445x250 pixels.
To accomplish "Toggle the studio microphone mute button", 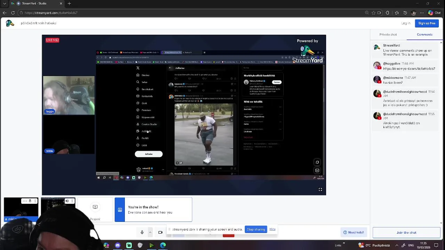I will [142, 232].
